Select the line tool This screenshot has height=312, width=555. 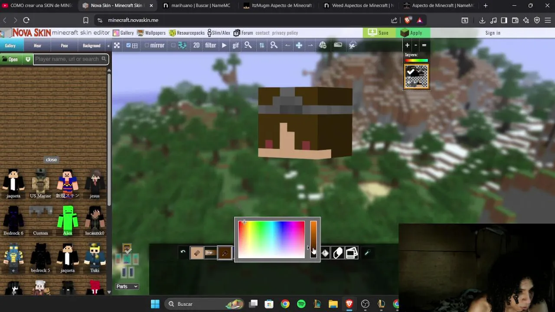pos(210,253)
